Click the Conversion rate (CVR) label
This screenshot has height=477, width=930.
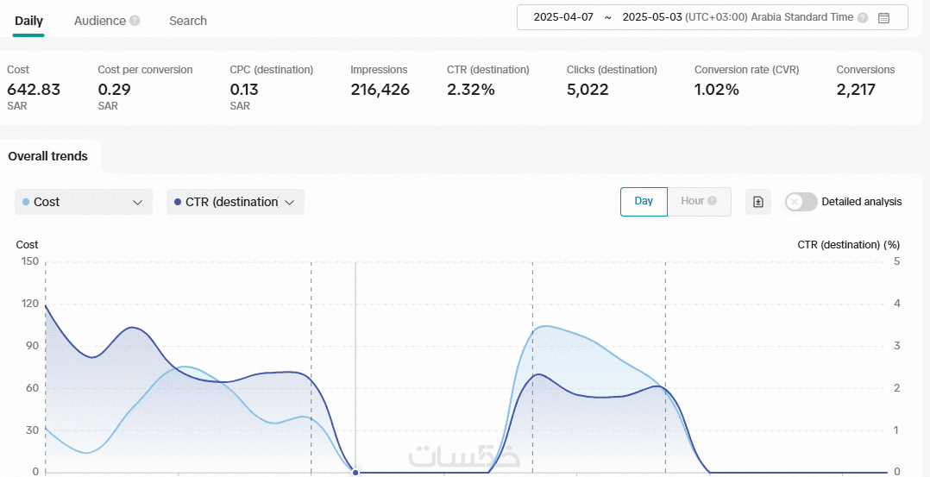point(747,69)
